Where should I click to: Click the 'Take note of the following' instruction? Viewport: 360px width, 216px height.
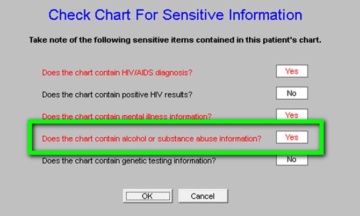pyautogui.click(x=175, y=40)
